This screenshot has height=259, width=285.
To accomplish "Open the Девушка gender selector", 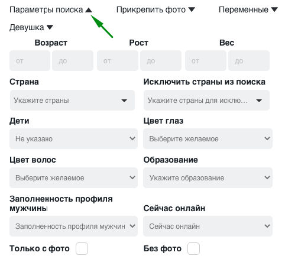I will 31,27.
